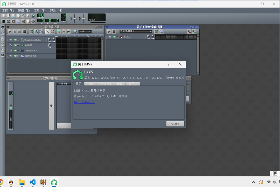Image resolution: width=280 pixels, height=187 pixels.
Task: Show the FX mixer from main toolbar
Action: pos(23,21)
